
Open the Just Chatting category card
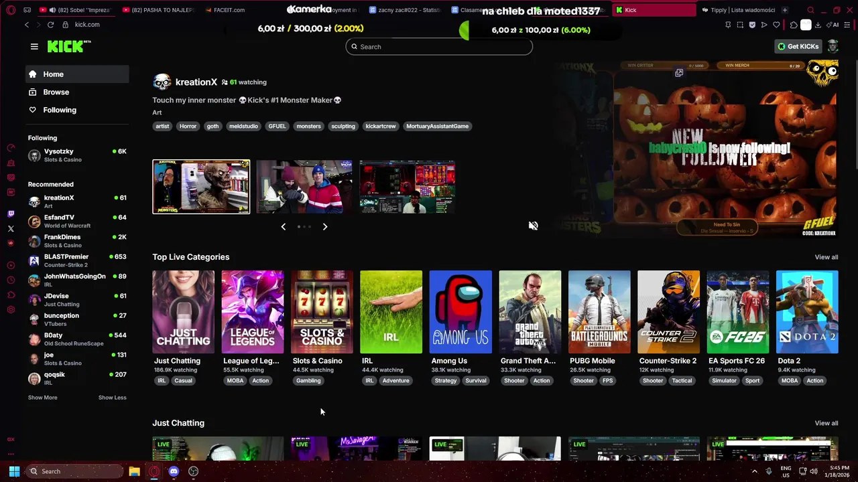coord(183,312)
